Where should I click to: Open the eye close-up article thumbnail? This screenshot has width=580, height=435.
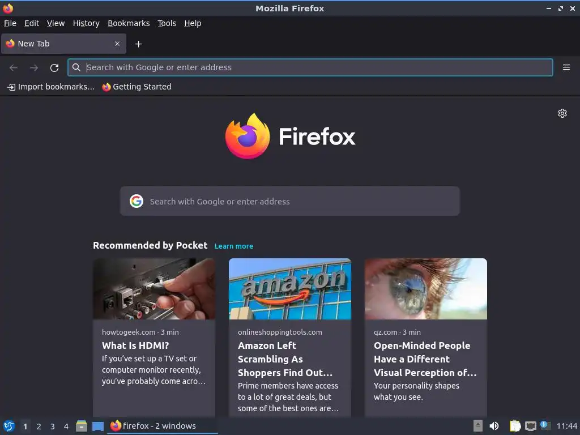click(x=426, y=289)
